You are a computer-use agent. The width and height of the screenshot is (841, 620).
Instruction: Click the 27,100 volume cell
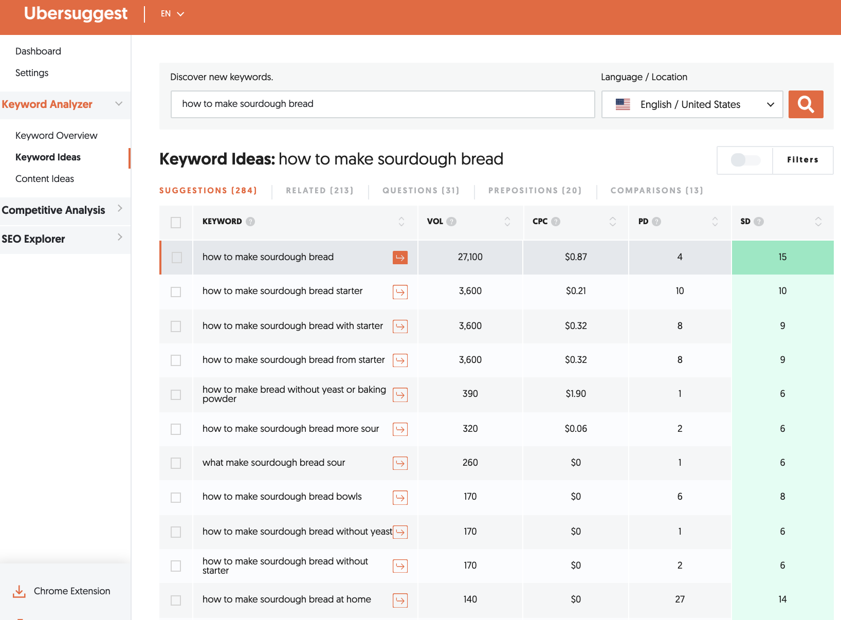(470, 257)
